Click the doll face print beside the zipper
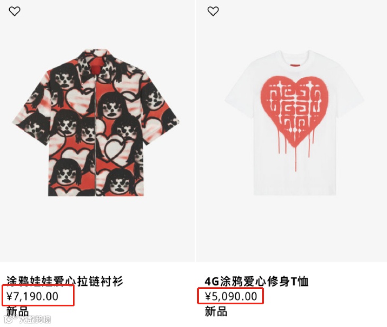The height and width of the screenshot is (327, 387). pyautogui.click(x=111, y=107)
